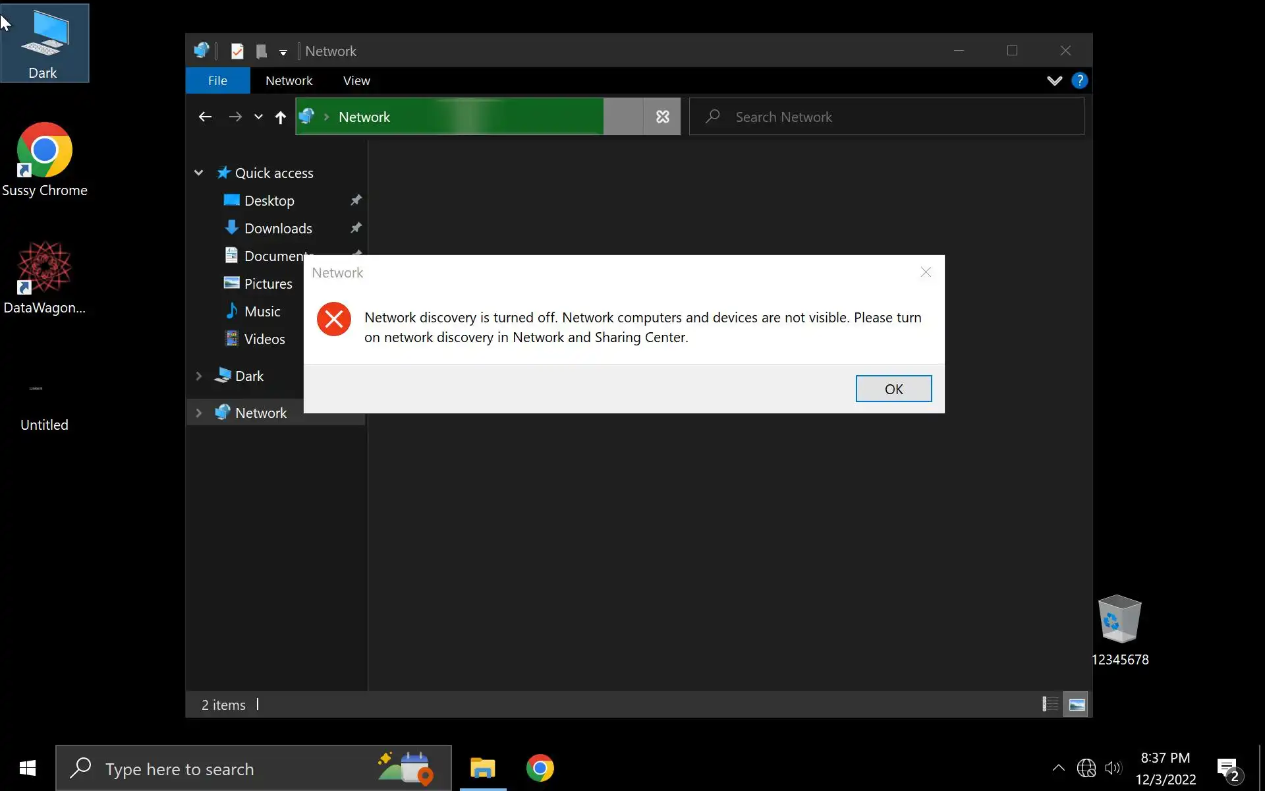Expand the ribbon with the chevron

click(x=1054, y=80)
